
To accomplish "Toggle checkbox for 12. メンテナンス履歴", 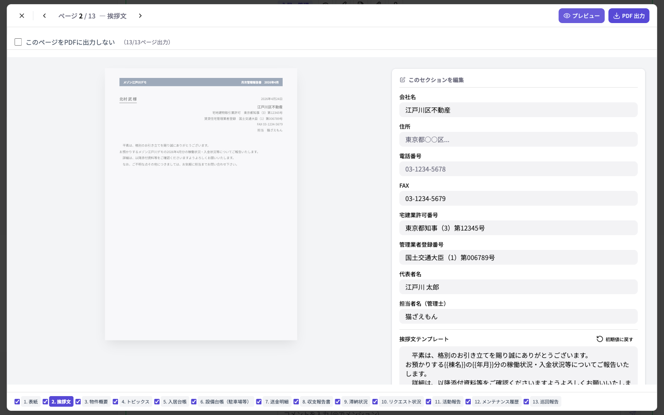I will click(x=468, y=402).
